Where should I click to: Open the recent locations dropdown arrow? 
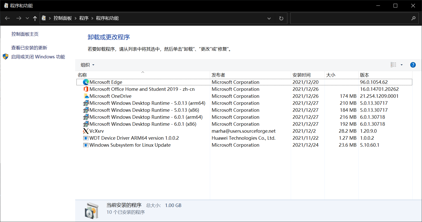[x=27, y=18]
